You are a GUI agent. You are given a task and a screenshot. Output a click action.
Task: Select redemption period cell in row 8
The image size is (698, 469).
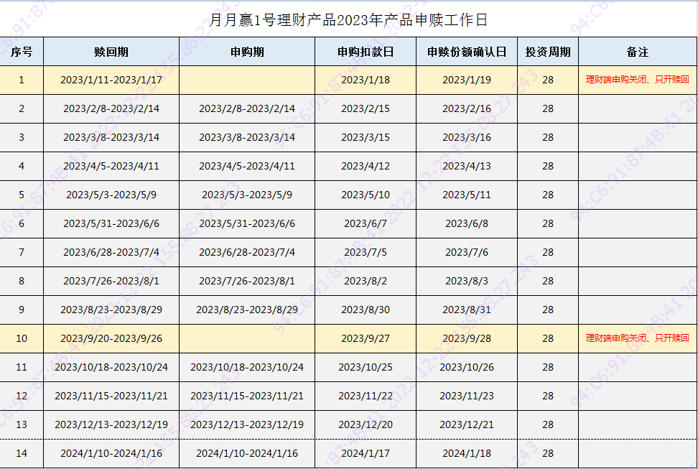coord(111,281)
